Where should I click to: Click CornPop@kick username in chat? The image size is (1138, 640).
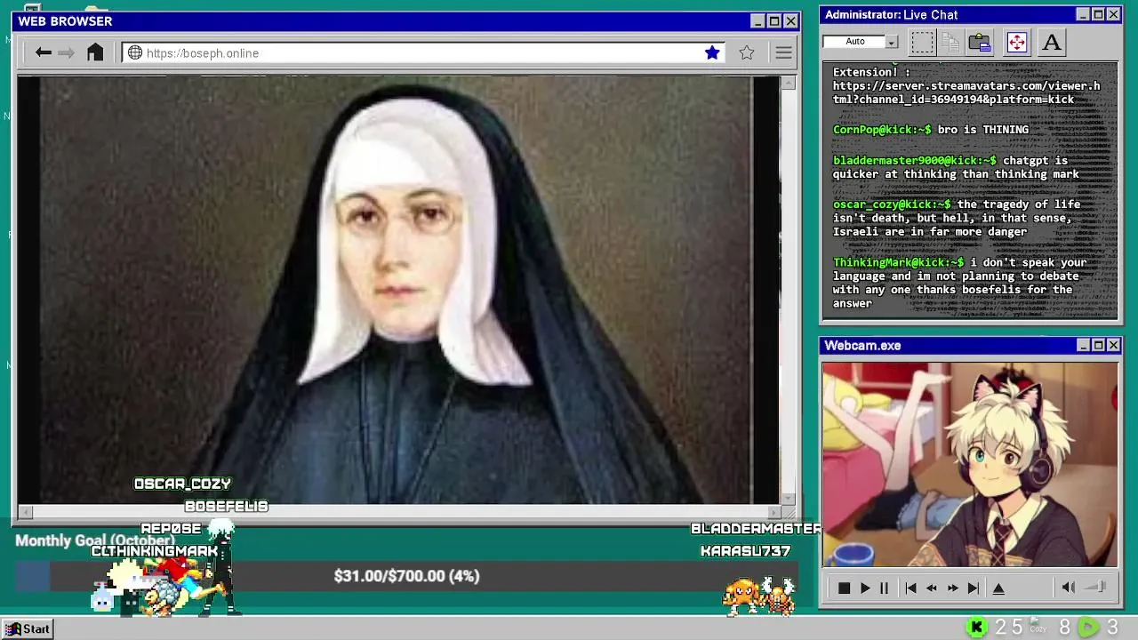click(x=882, y=130)
